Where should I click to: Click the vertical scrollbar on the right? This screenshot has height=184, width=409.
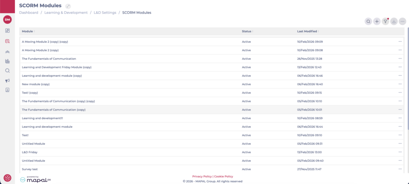click(407, 80)
